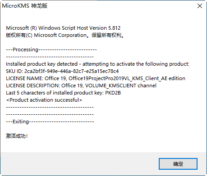Click the LICENSE NAME line
207x176 pixels.
tap(96, 78)
